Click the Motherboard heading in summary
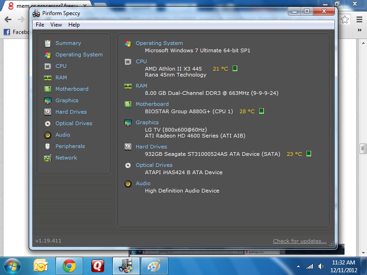Viewport: 367px width, 275px height. [152, 104]
